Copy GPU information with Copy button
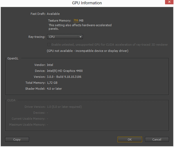This screenshot has height=147, width=174. [x=17, y=139]
